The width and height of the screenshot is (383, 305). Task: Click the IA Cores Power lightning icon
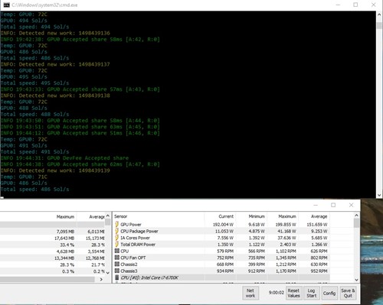[117, 238]
